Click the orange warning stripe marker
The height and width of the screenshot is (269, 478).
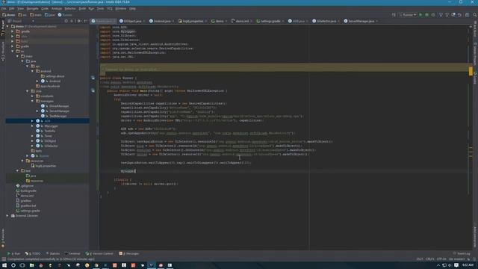coord(471,72)
